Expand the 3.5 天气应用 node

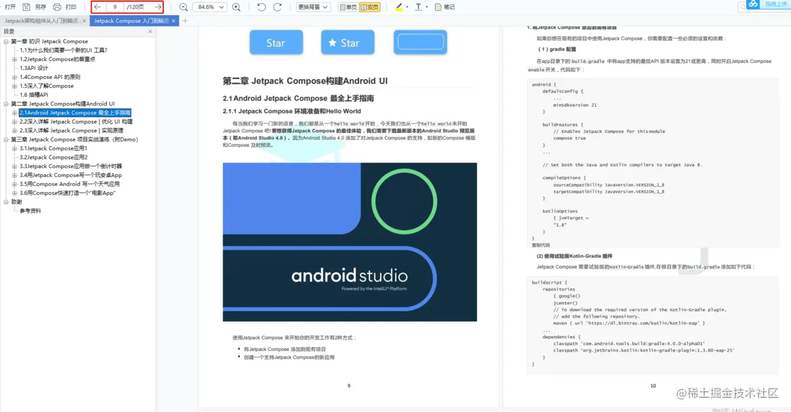[15, 184]
